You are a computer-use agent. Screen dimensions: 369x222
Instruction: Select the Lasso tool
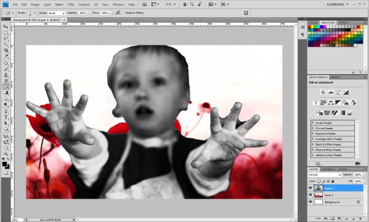(x=6, y=39)
